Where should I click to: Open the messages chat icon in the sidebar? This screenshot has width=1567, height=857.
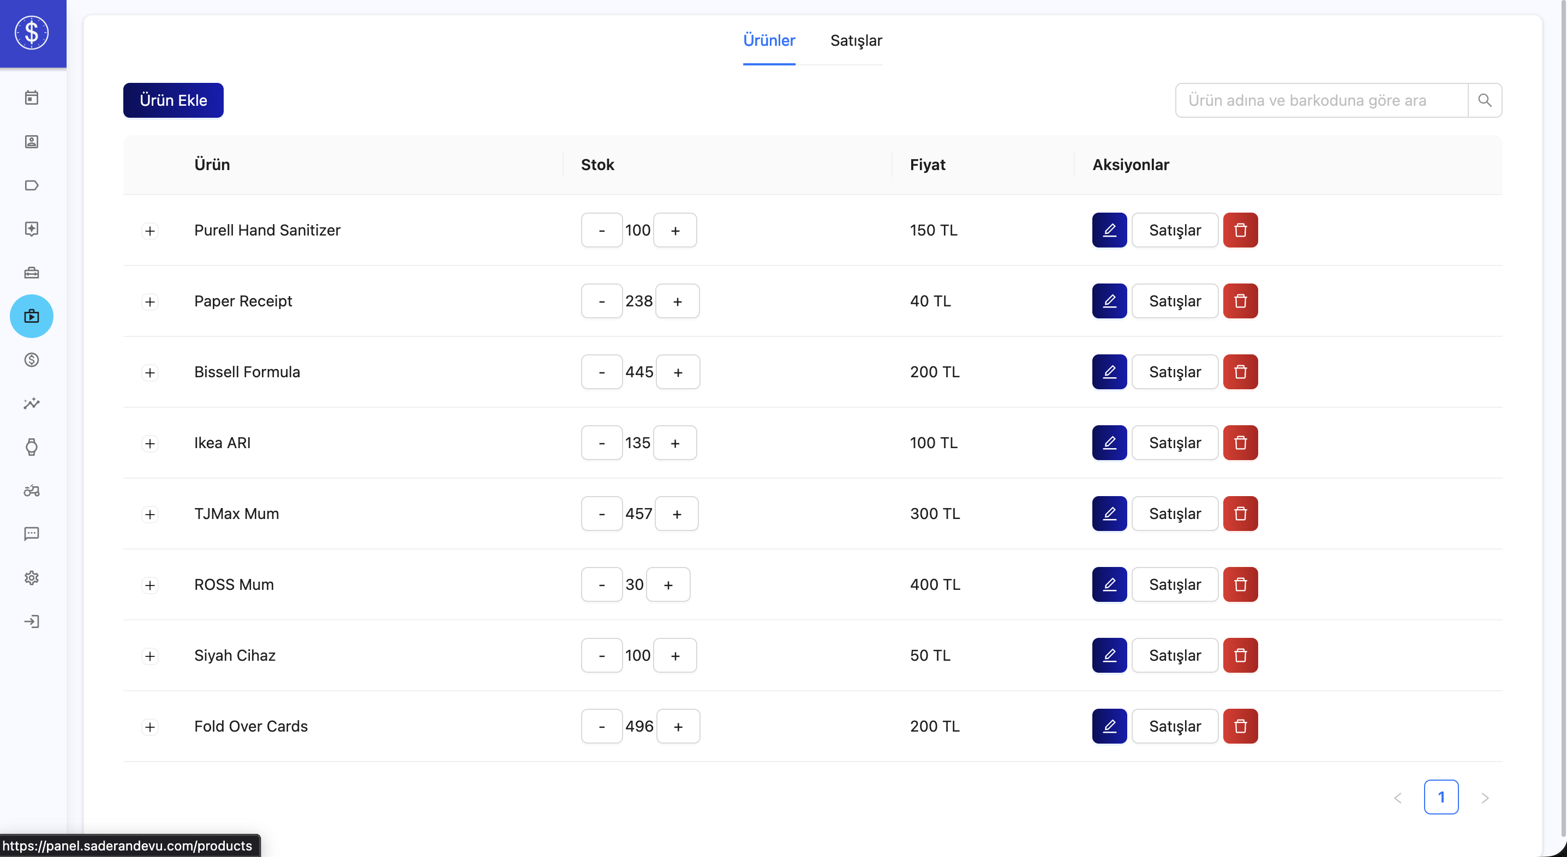pyautogui.click(x=32, y=534)
